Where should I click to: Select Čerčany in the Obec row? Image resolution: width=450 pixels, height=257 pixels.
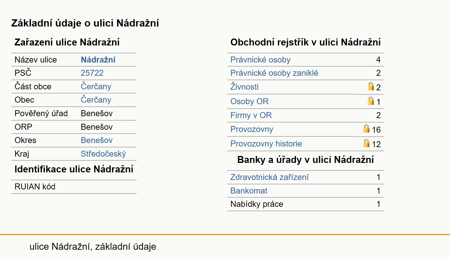coord(96,100)
